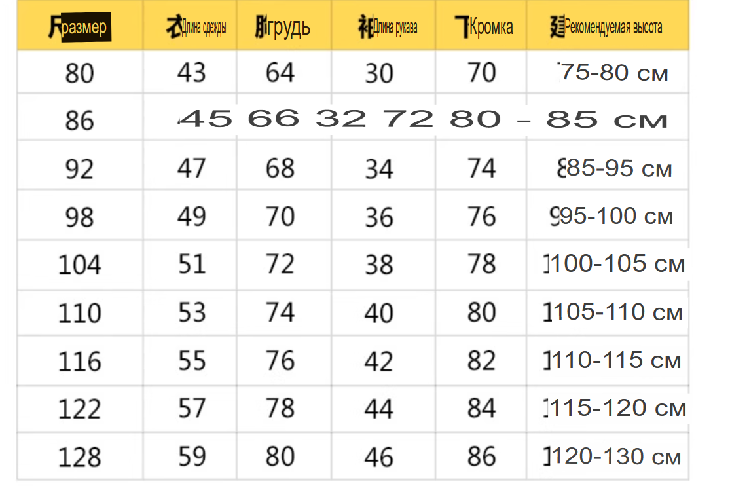
Task: Click size 116 cell
Action: [80, 361]
